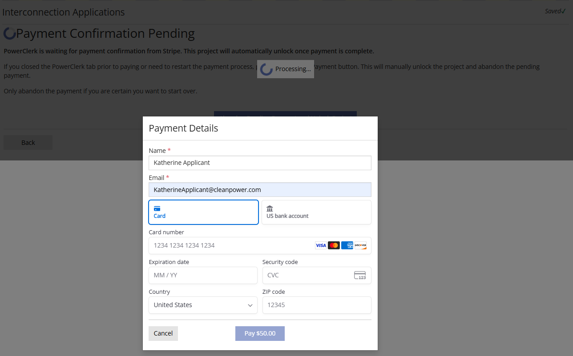Click the Email field showing KatherineApplicant@cleanpower.com
This screenshot has height=356, width=573.
(x=260, y=189)
